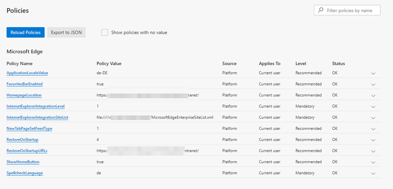This screenshot has height=189, width=393.
Task: Expand the RestoreOnStartupURLs row chevron
Action: coord(373,151)
